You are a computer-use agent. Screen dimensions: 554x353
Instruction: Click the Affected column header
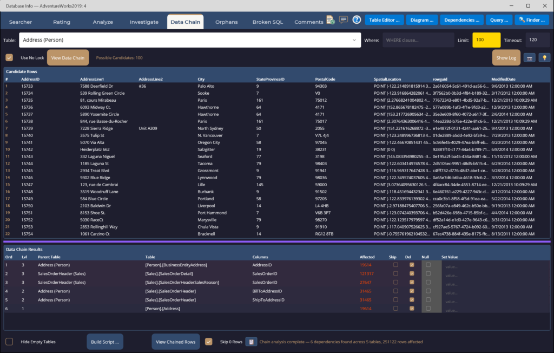click(x=367, y=257)
